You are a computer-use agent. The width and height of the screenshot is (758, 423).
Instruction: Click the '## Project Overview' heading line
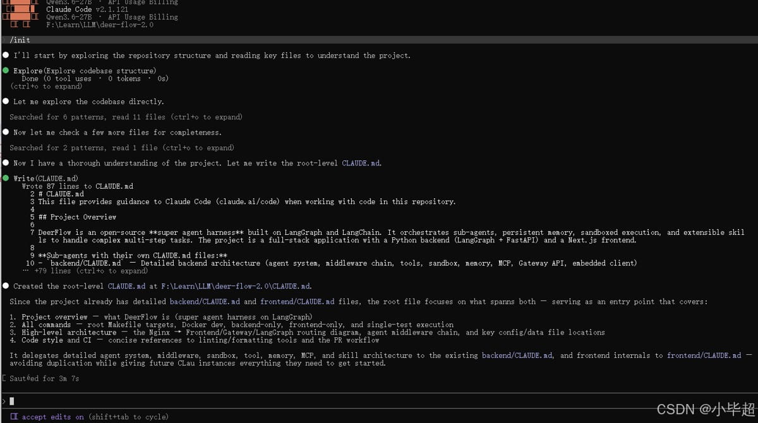point(77,217)
